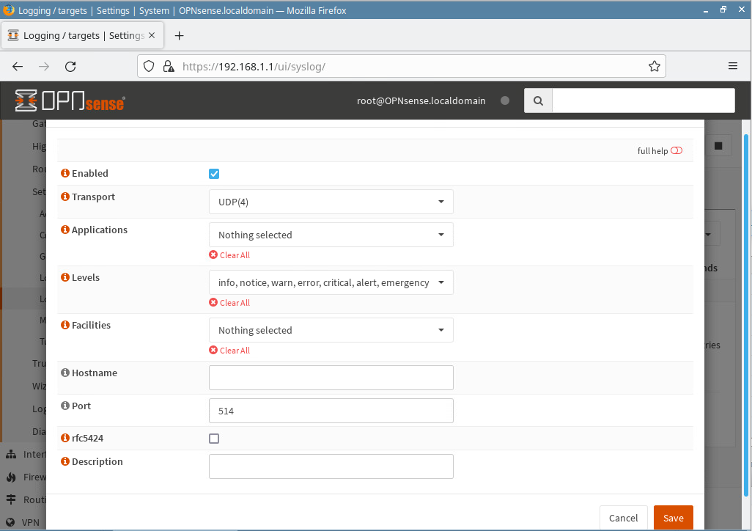The image size is (752, 531).
Task: Enable the rfc5424 checkbox
Action: pos(214,439)
